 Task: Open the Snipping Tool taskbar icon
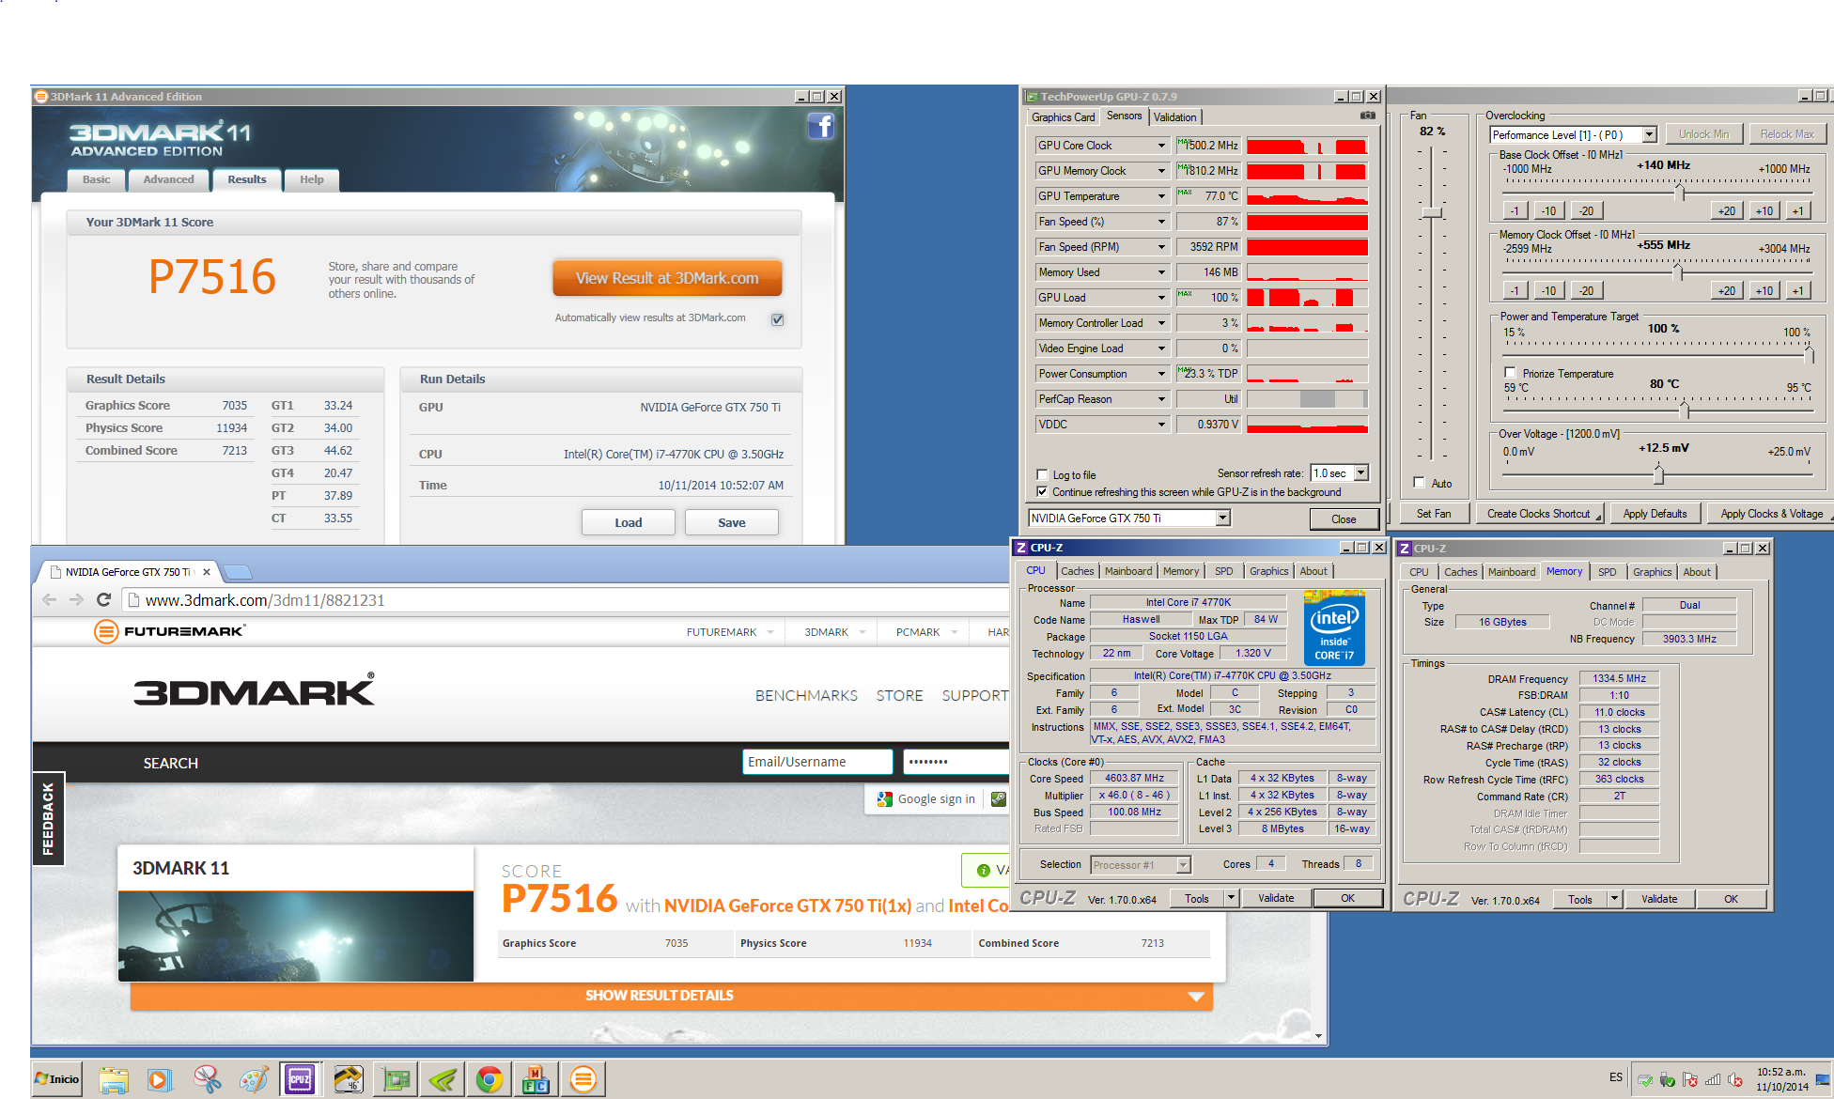(x=207, y=1079)
